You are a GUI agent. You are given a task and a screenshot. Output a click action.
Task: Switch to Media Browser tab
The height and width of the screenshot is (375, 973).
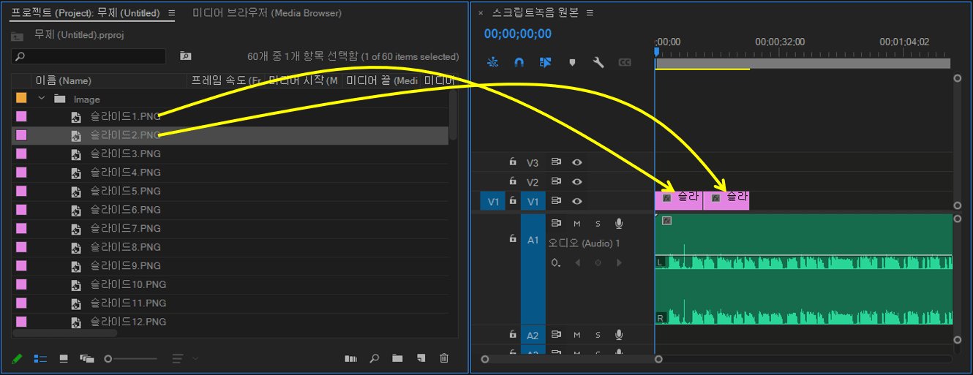[x=267, y=13]
